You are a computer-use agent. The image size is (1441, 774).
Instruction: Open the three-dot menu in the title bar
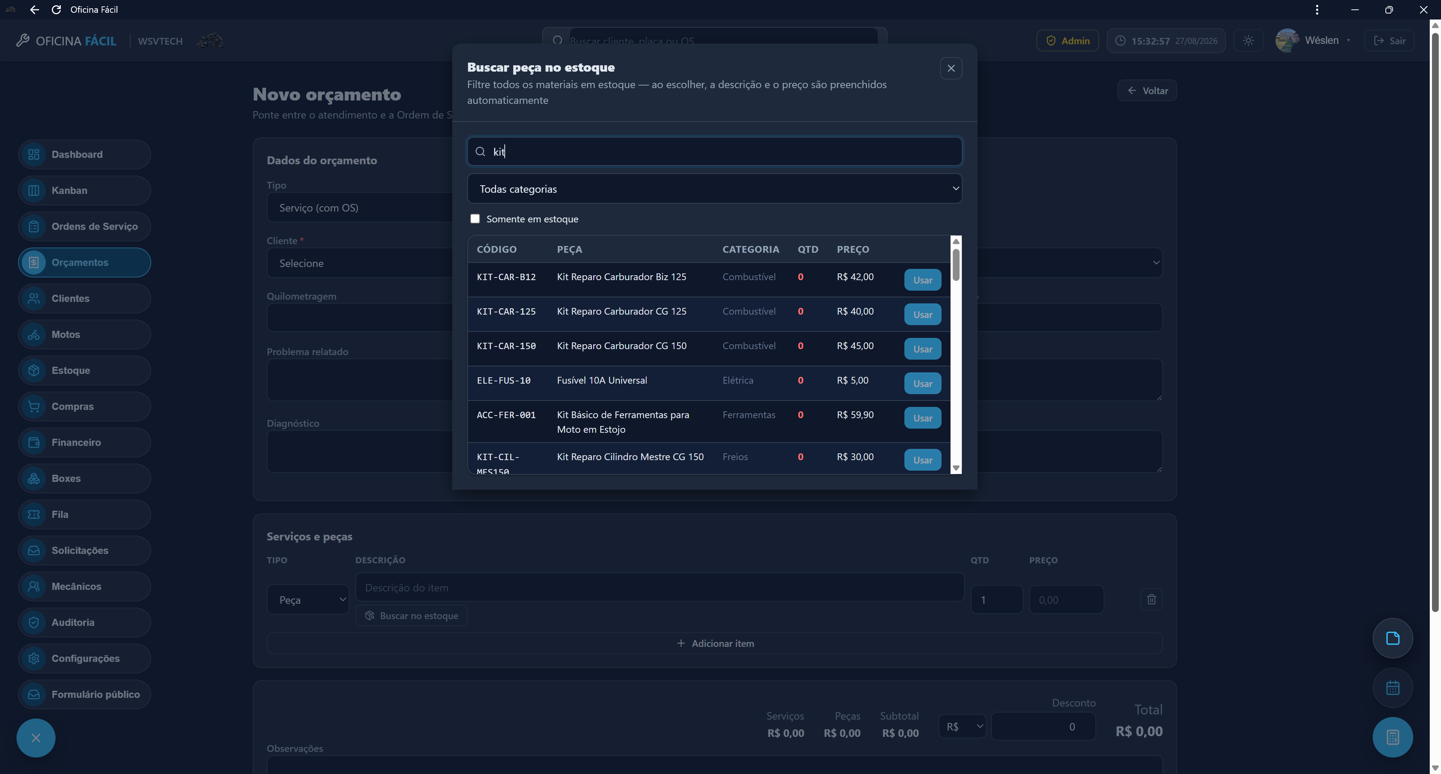pyautogui.click(x=1318, y=9)
